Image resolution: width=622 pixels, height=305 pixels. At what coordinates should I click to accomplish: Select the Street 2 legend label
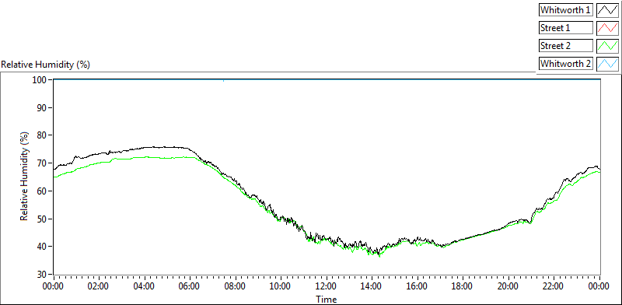coord(566,46)
